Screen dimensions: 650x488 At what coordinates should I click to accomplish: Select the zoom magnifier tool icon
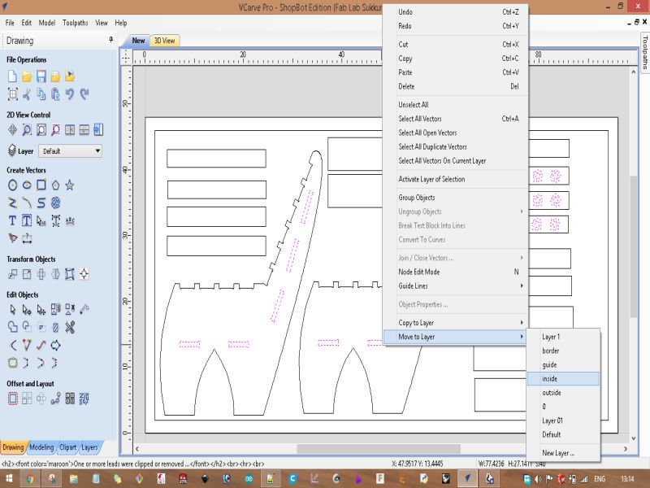(x=27, y=130)
